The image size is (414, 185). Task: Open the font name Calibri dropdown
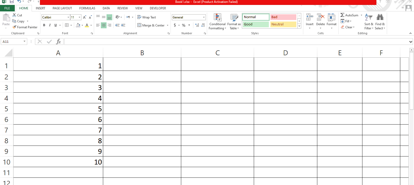[x=68, y=17]
